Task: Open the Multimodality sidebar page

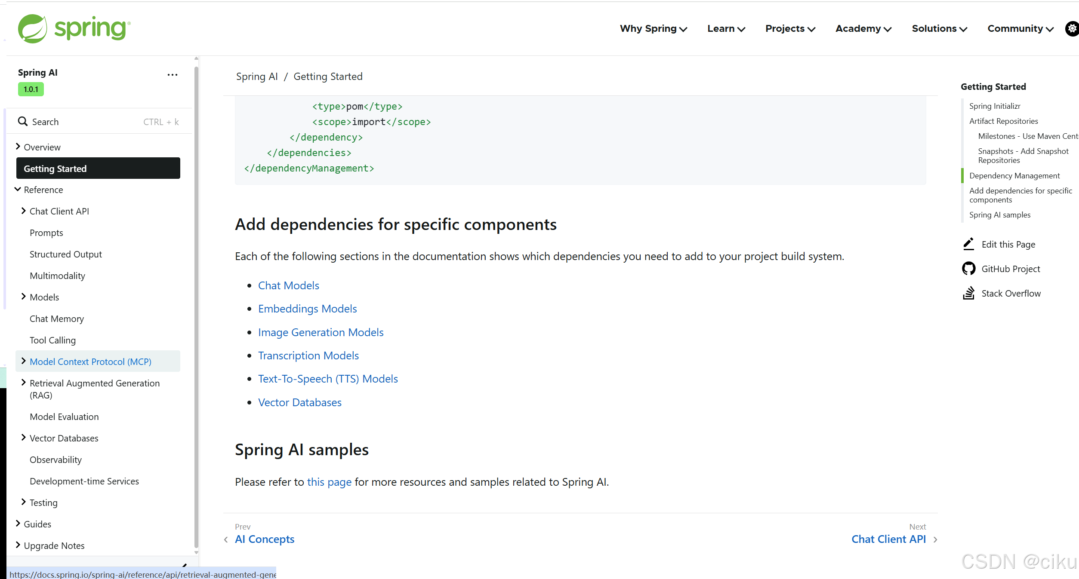Action: click(58, 276)
